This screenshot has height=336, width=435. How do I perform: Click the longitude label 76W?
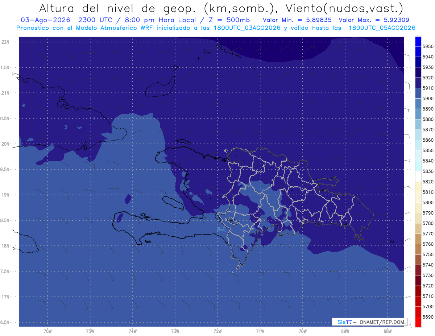pos(47,331)
